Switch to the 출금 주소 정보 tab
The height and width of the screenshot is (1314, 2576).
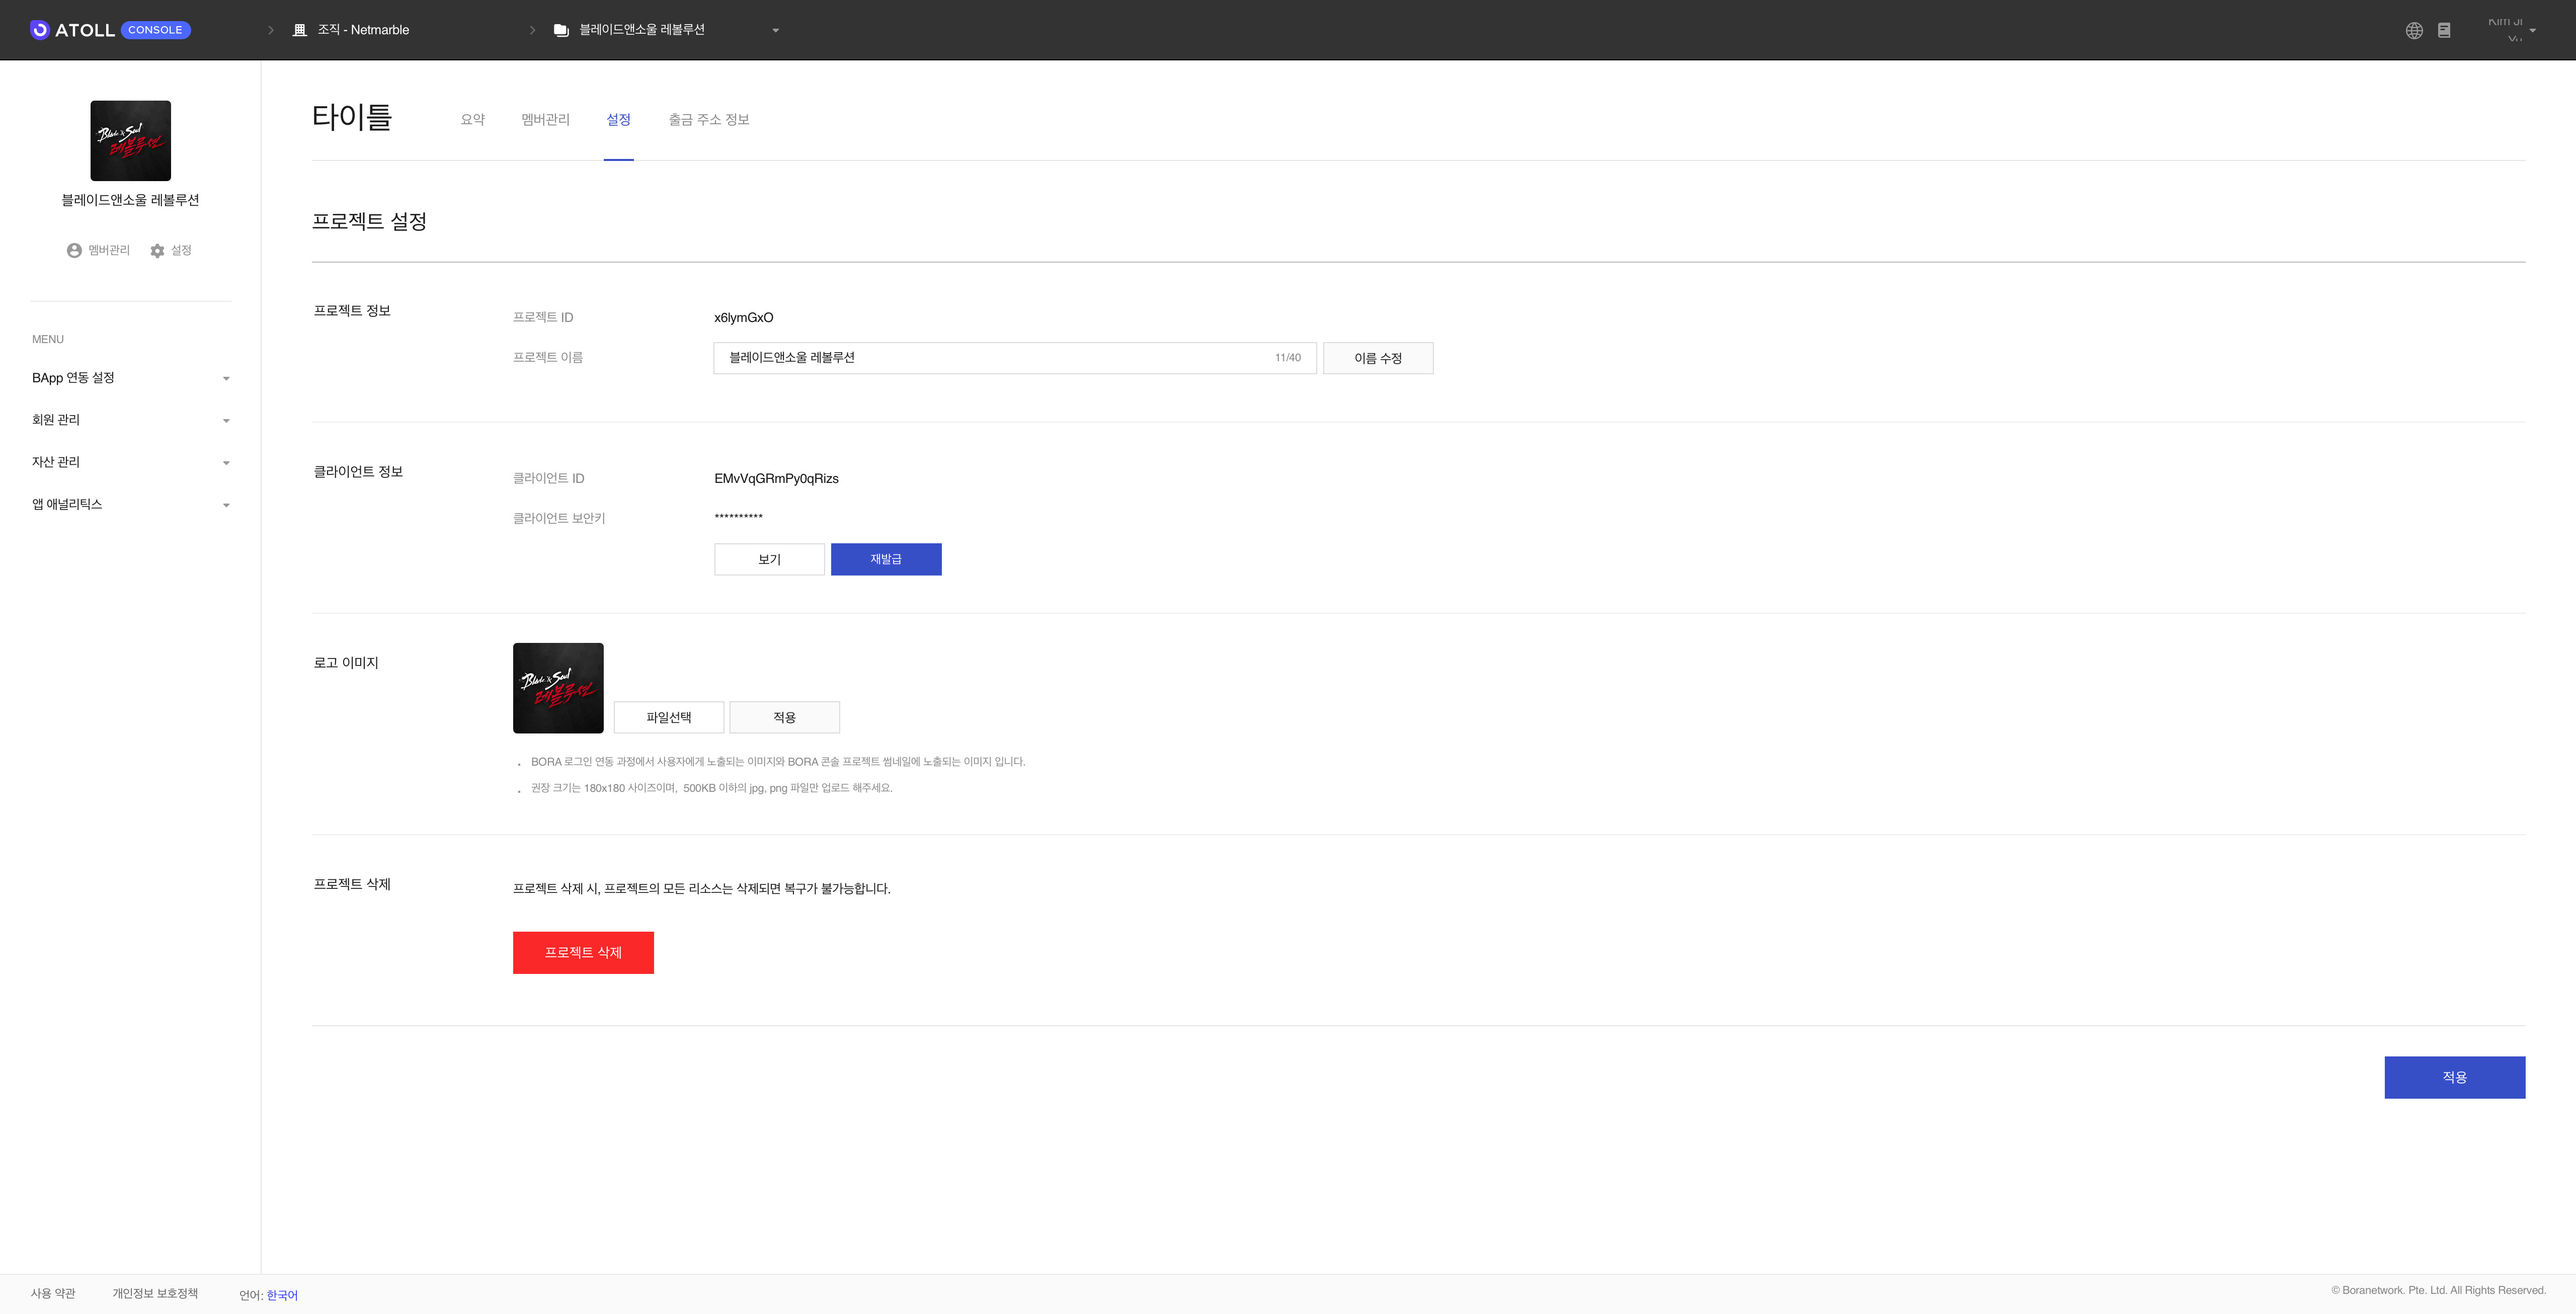[x=708, y=120]
